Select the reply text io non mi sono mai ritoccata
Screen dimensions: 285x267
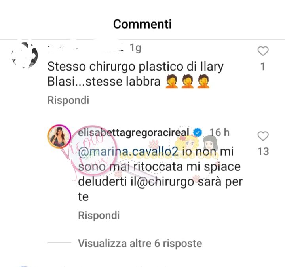[156, 159]
